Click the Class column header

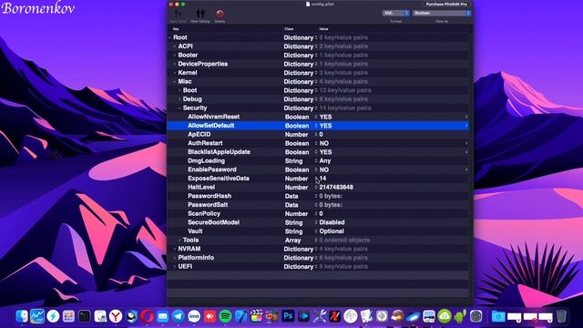point(289,28)
